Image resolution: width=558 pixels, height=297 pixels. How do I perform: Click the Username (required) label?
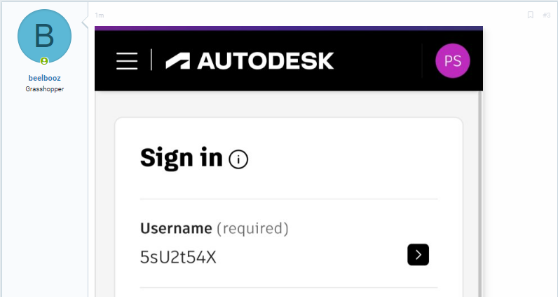click(215, 228)
